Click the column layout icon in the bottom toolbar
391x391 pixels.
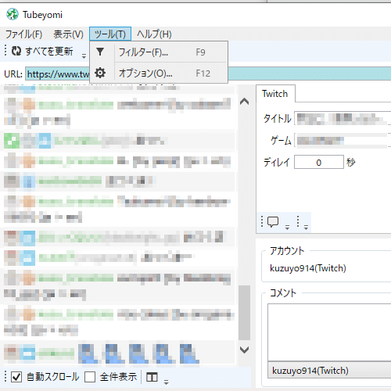[152, 377]
